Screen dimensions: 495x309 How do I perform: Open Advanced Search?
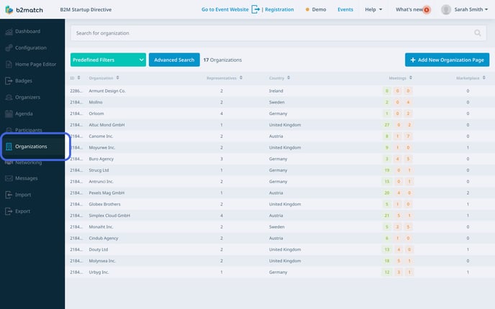[174, 60]
